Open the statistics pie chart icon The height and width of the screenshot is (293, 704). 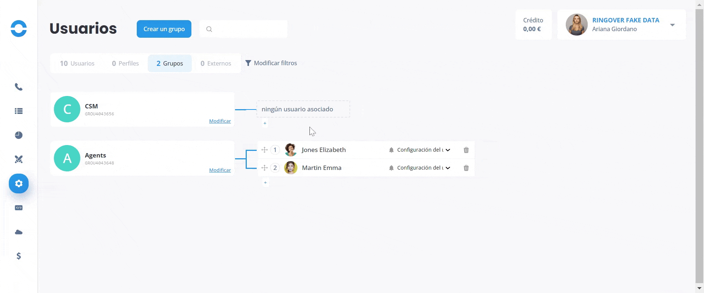(19, 135)
